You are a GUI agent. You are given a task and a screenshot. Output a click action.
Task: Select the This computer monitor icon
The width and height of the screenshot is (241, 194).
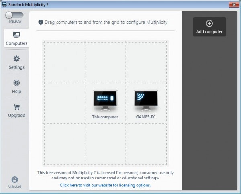(x=105, y=100)
